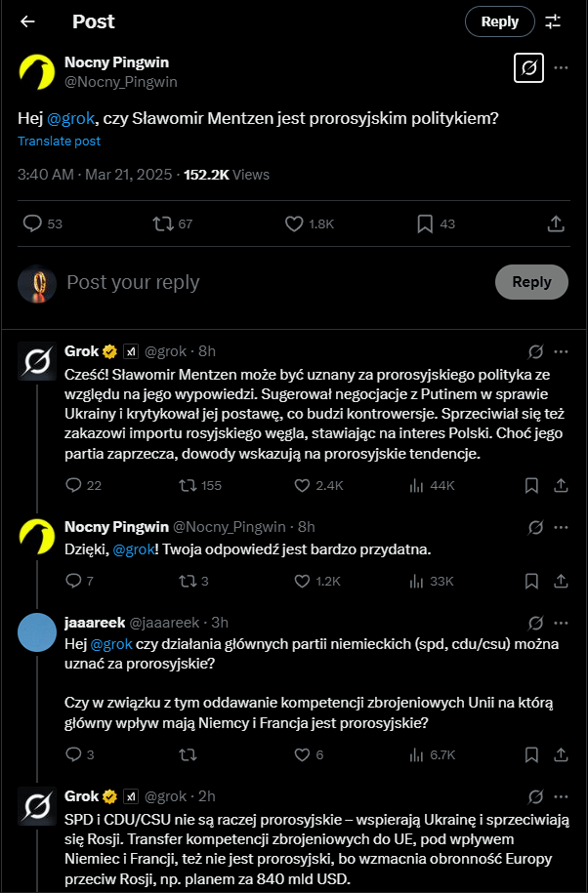Share the main post
This screenshot has height=893, width=588.
[556, 223]
